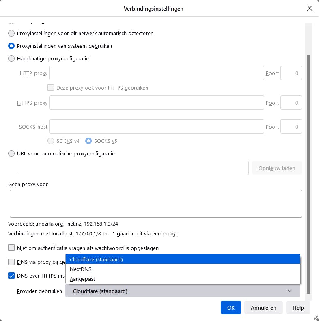Click the vertical scrollbar of the dialog

[308, 162]
